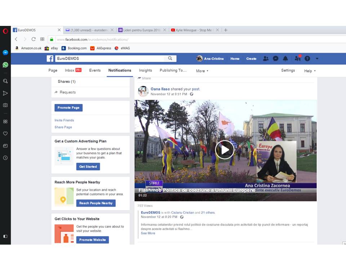Viewport: 346px width, 259px height.
Task: Open WhatsApp in Opera sidebar
Action: pyautogui.click(x=5, y=65)
